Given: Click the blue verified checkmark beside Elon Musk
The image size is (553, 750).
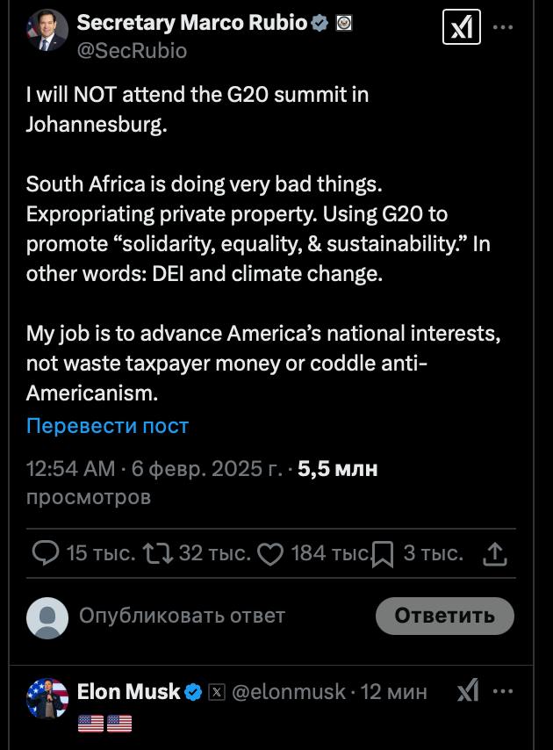Looking at the screenshot, I should tap(194, 692).
